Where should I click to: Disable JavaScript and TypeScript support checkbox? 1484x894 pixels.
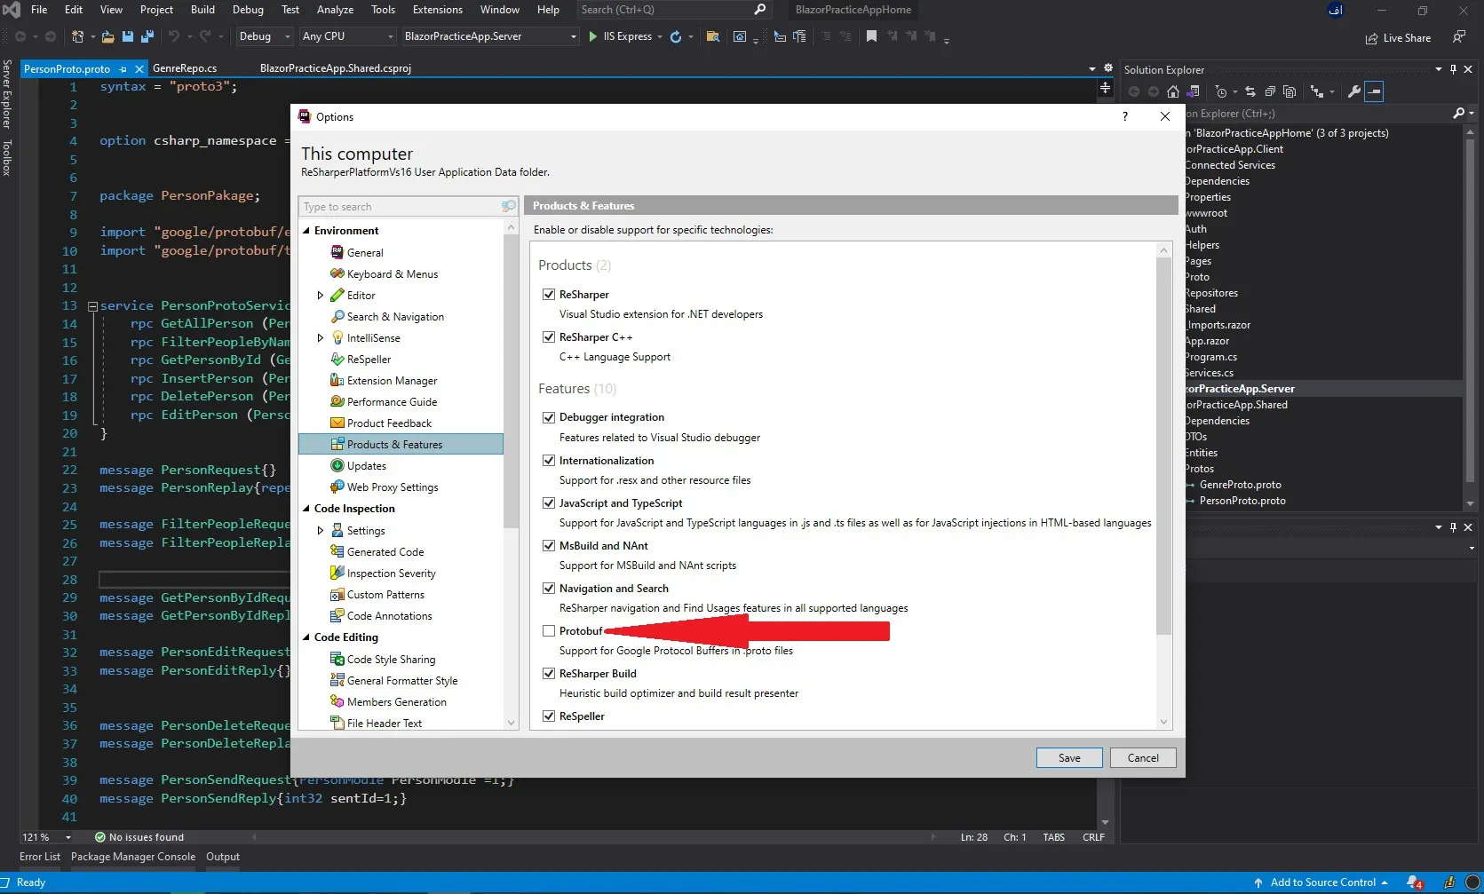[x=549, y=502]
